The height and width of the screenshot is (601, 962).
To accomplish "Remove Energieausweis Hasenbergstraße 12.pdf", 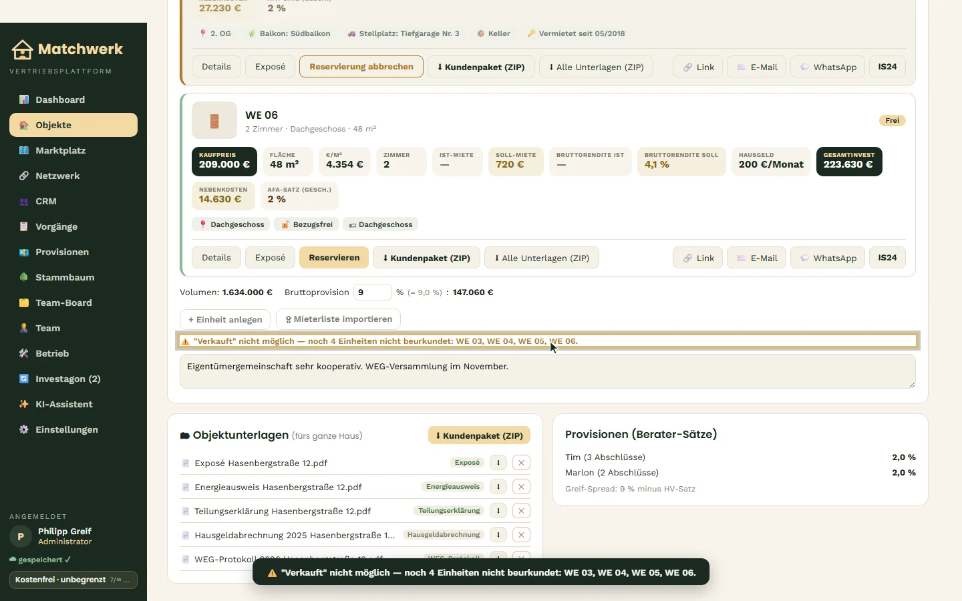I will (522, 487).
